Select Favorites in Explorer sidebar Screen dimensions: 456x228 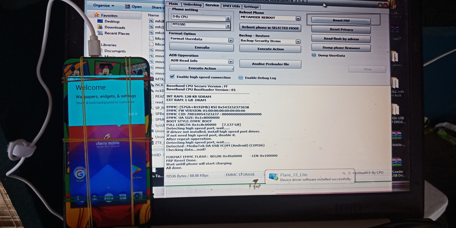click(x=109, y=16)
